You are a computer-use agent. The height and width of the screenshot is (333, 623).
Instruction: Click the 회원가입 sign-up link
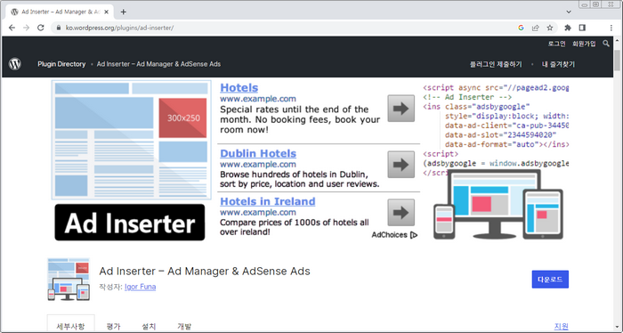584,44
